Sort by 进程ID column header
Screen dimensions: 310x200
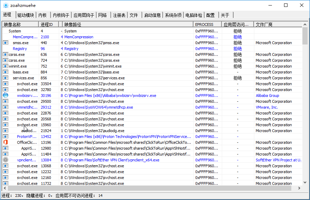click(x=49, y=24)
